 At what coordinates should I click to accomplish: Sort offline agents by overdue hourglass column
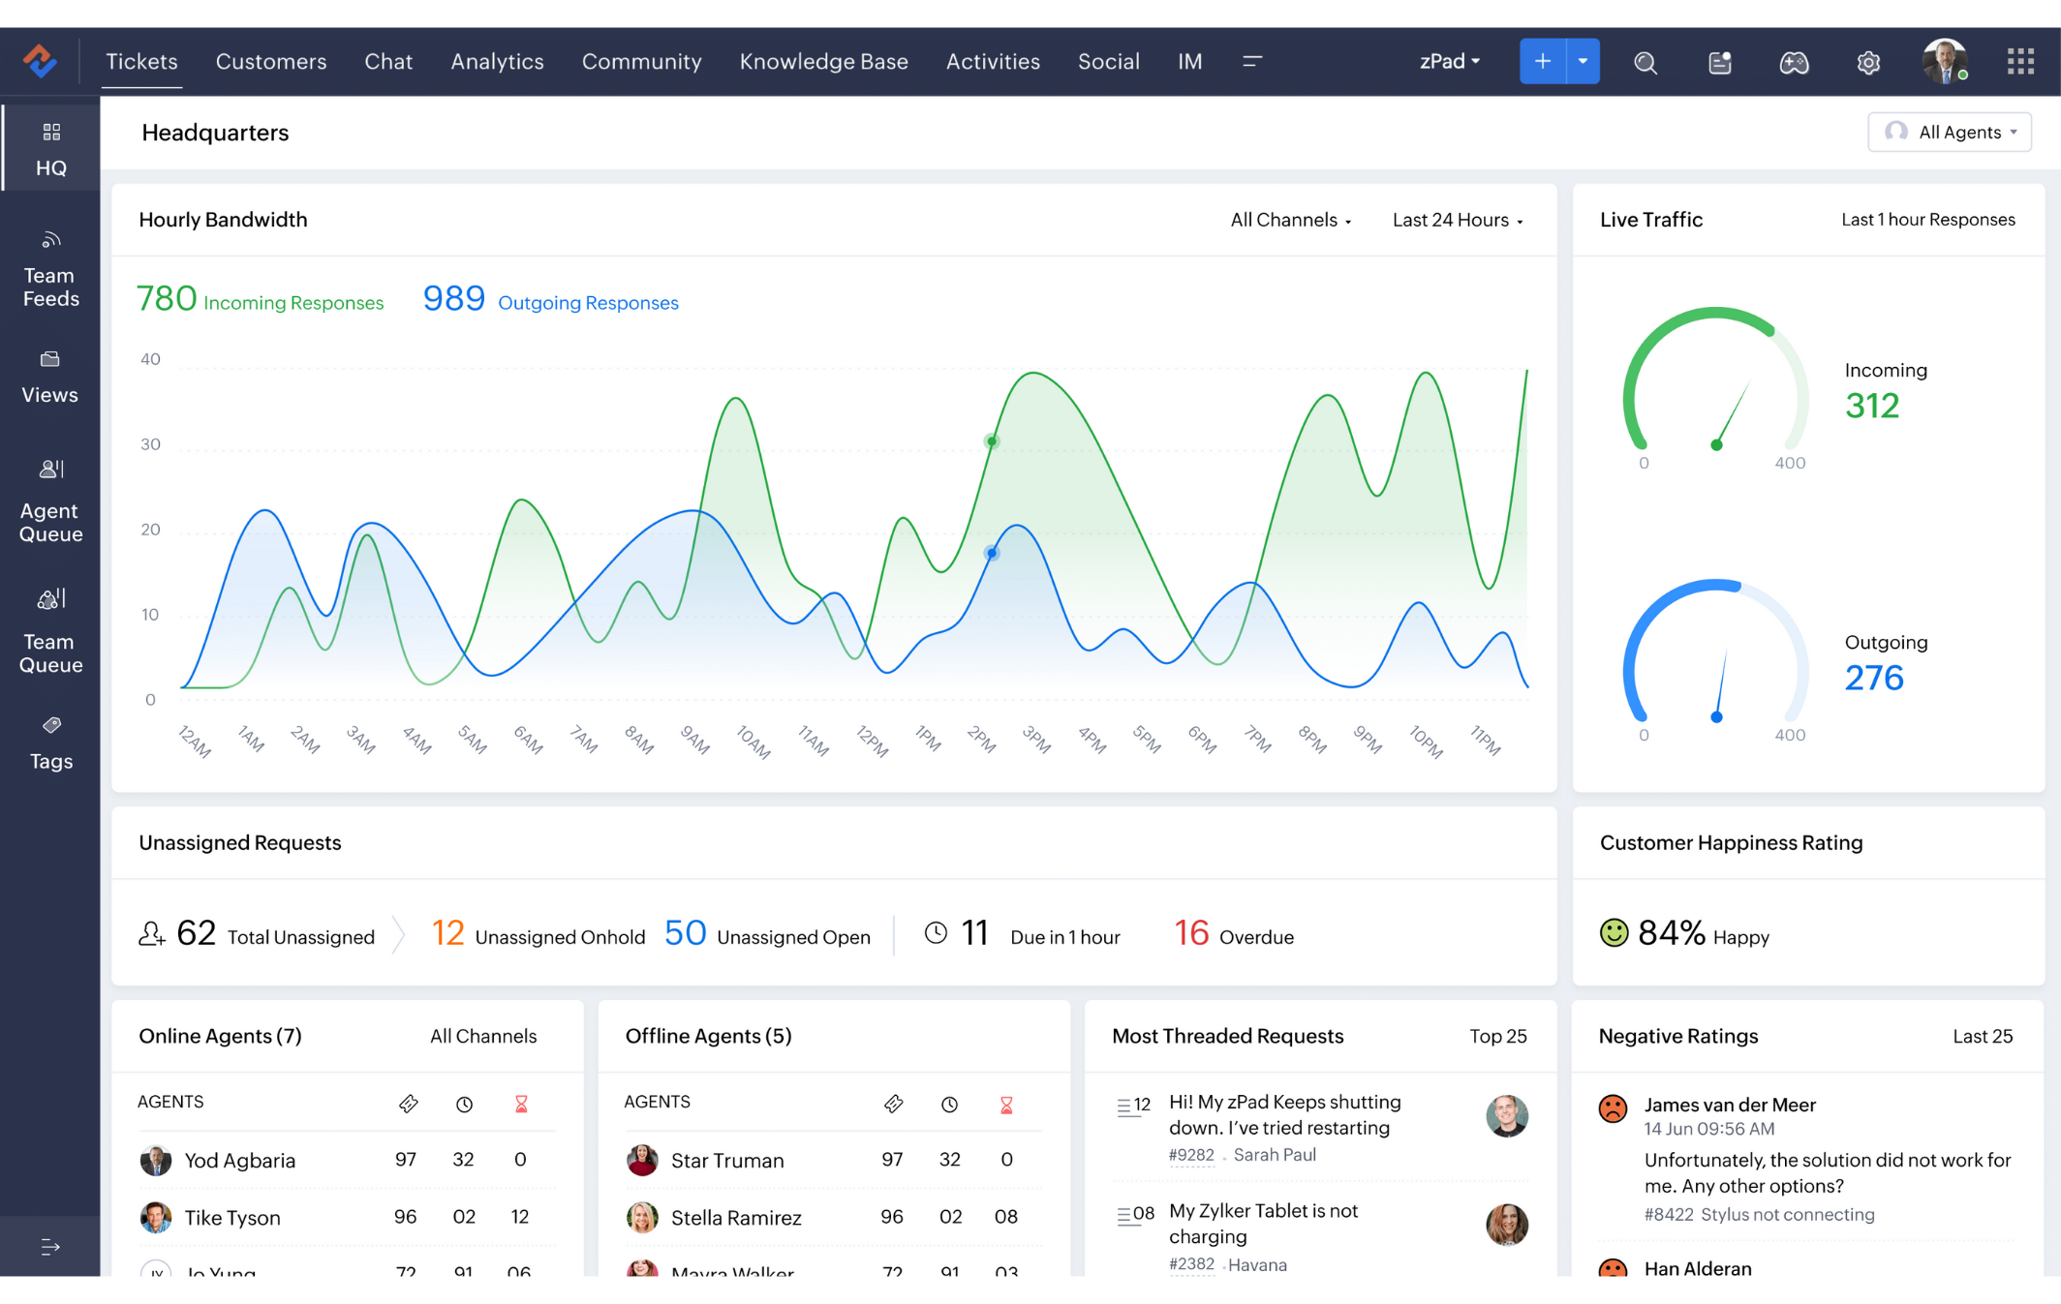click(x=1006, y=1104)
